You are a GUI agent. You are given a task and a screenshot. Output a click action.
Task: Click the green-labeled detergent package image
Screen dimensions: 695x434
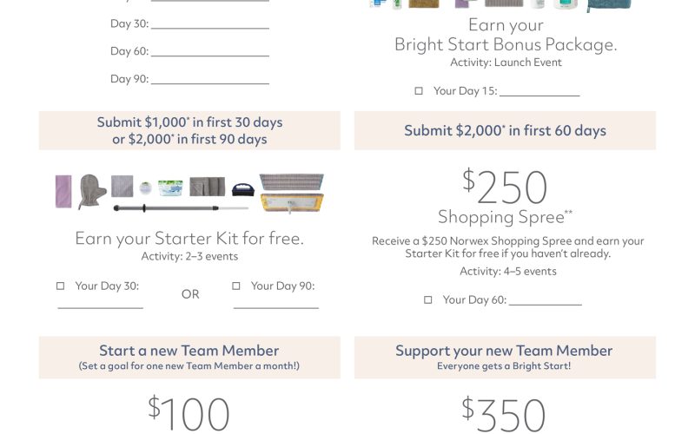click(x=170, y=187)
